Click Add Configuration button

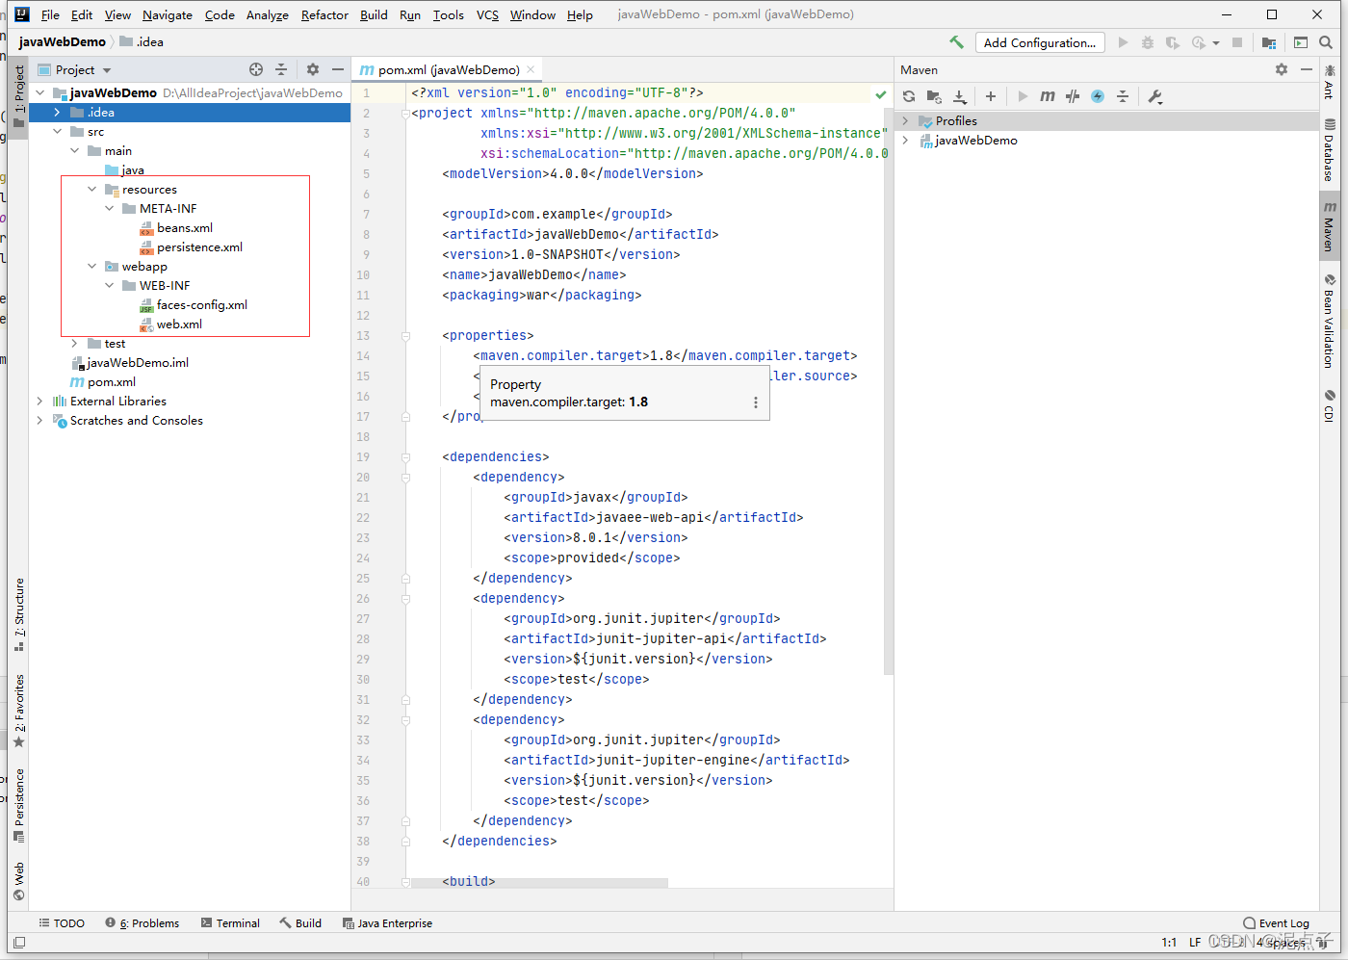tap(1040, 42)
